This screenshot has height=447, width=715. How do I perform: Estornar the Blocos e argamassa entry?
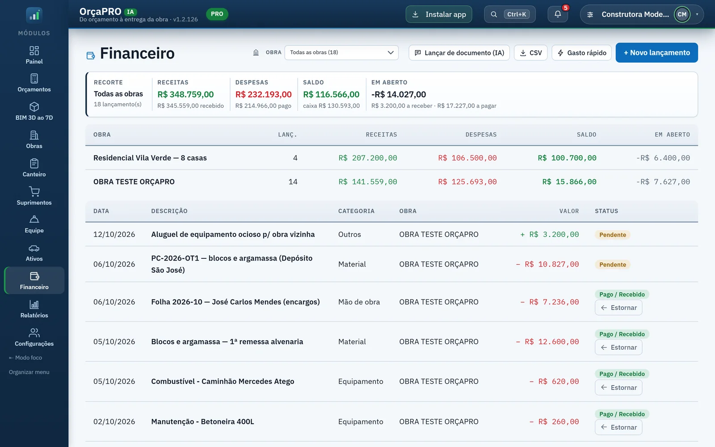coord(618,347)
